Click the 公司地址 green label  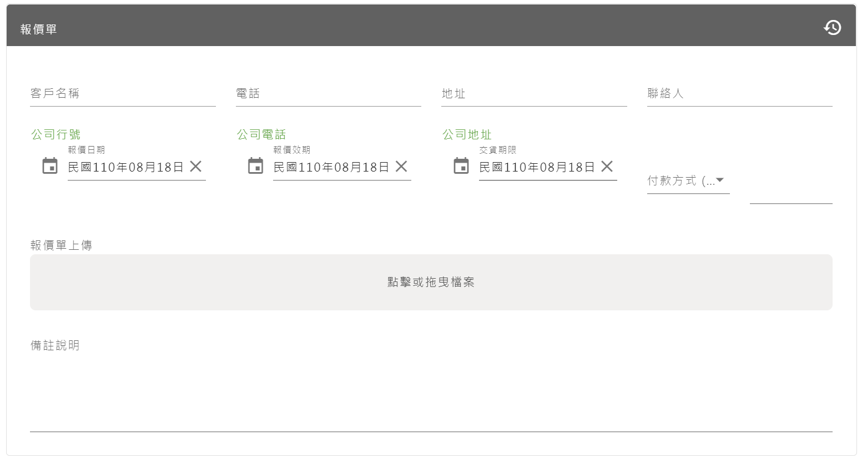467,134
